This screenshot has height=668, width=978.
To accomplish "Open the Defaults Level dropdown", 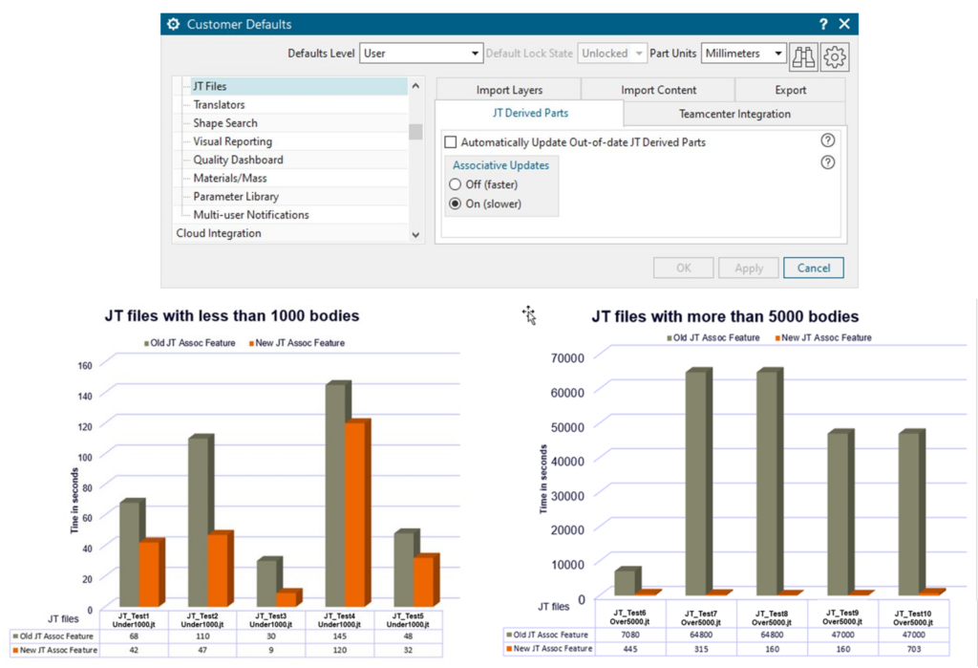I will pos(421,54).
